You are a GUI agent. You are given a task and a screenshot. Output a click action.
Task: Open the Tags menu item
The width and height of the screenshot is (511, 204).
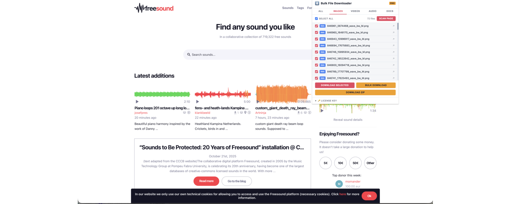click(x=300, y=8)
